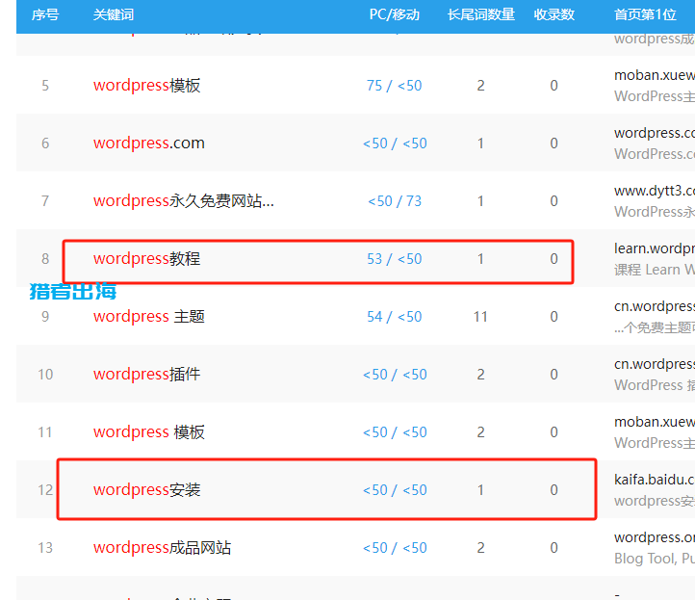Click the 序号 column header
The width and height of the screenshot is (695, 600).
click(45, 14)
